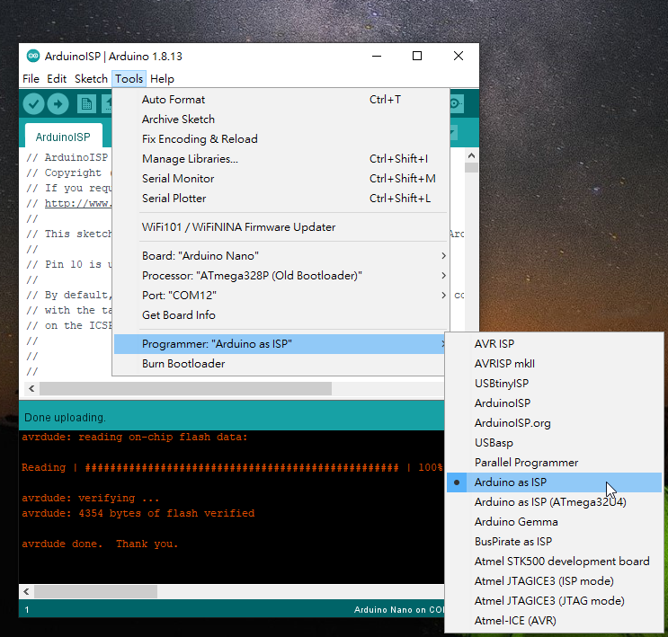
Task: Click the Arduino logo in the title bar
Action: pyautogui.click(x=33, y=56)
